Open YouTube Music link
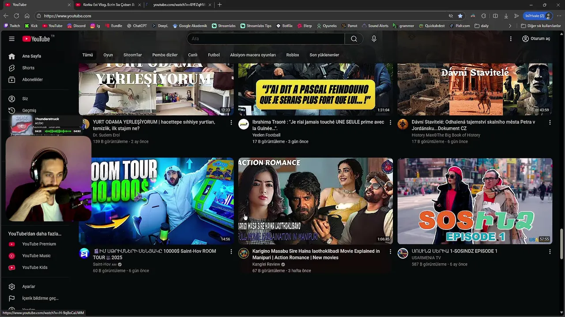 pos(37,256)
